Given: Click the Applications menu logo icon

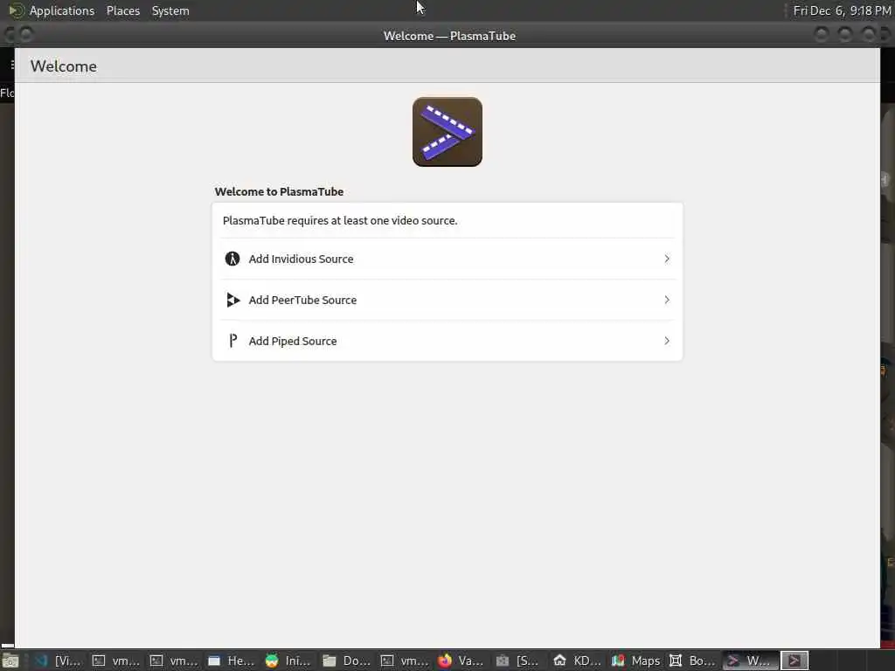Looking at the screenshot, I should [x=16, y=10].
